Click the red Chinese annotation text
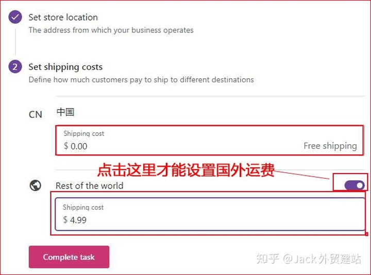 (x=186, y=170)
